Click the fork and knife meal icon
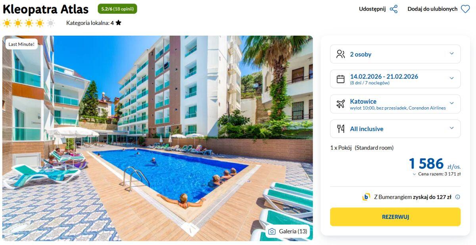 340,129
